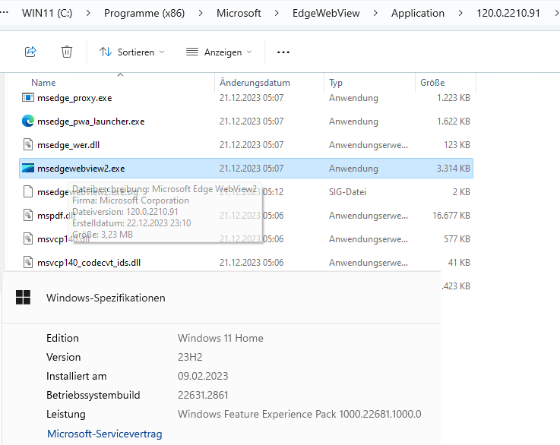Click the Windows Feature Experience Pack value

(x=299, y=414)
